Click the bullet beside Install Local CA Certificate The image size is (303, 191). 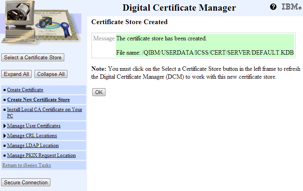point(5,110)
